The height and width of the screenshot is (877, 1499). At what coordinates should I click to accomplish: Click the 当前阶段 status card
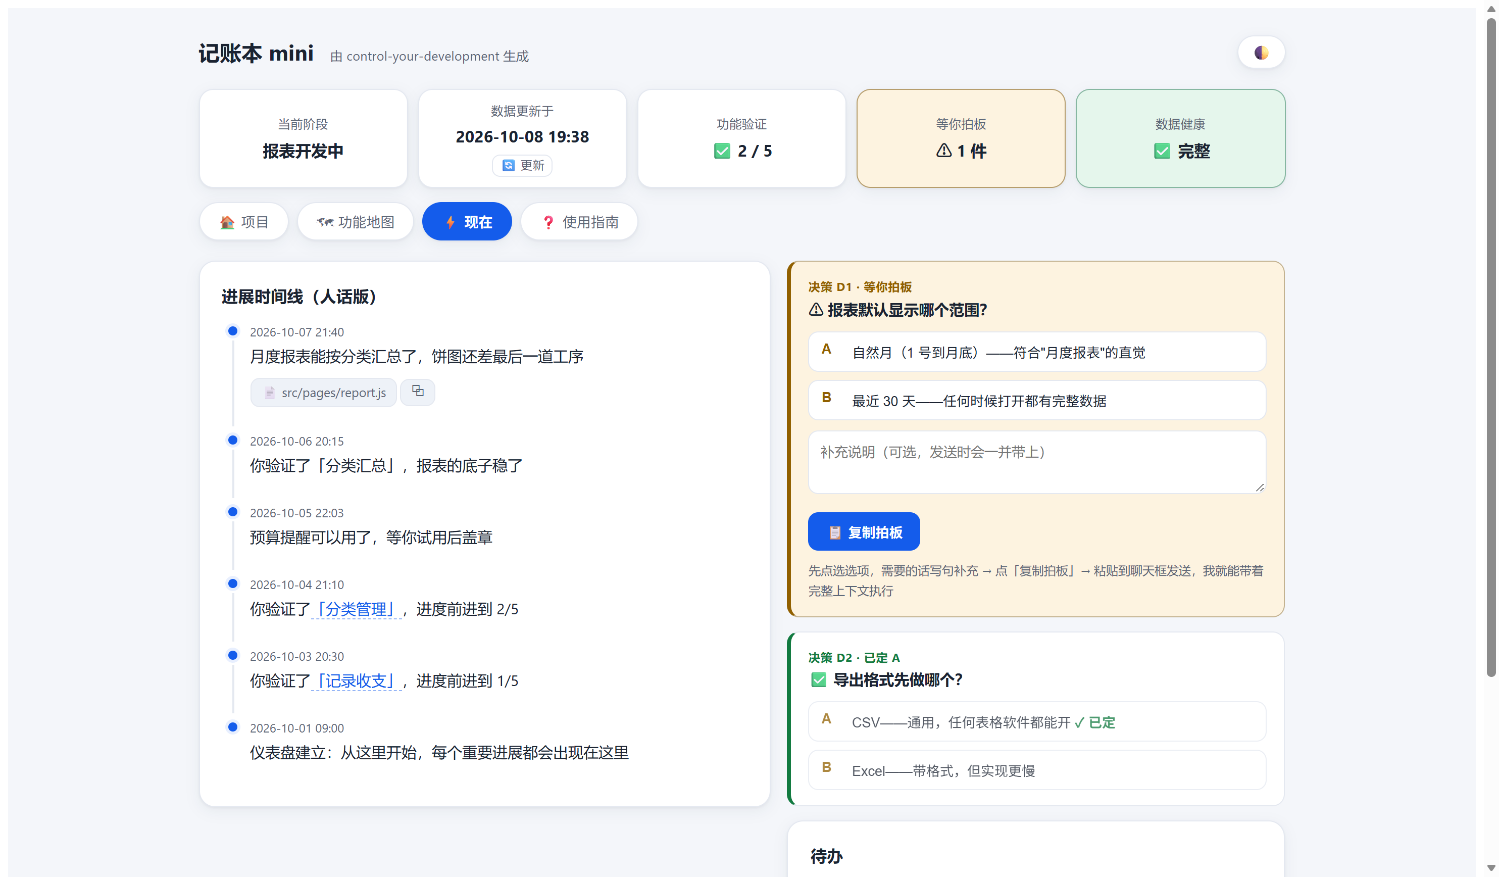point(304,138)
